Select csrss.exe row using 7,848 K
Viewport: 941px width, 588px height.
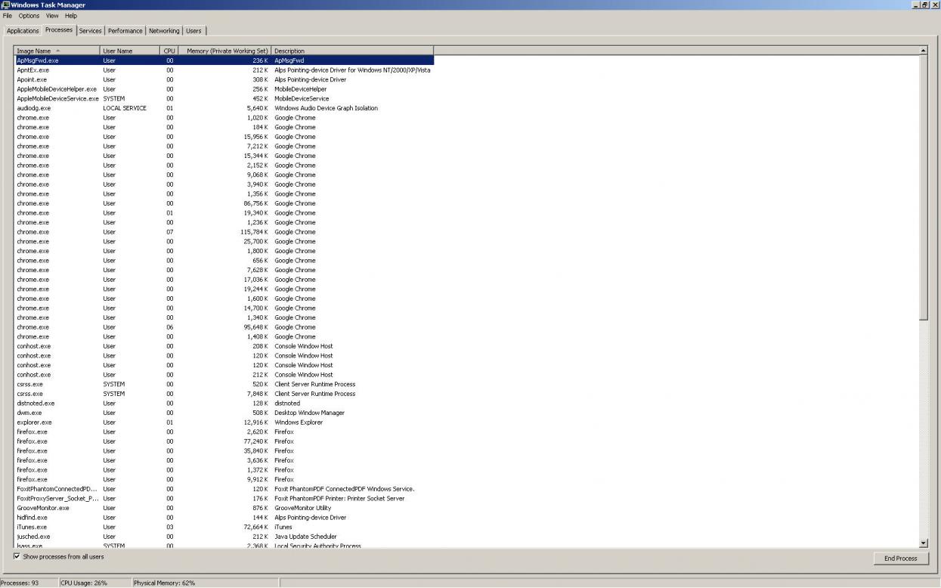point(224,394)
